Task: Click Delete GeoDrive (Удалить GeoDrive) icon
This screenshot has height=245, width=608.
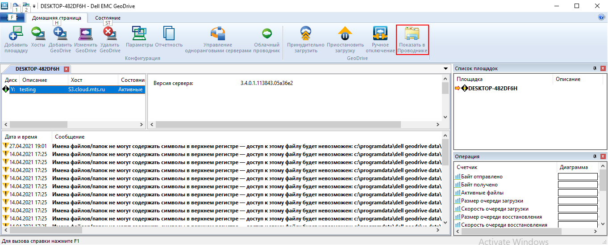Action: tap(110, 34)
